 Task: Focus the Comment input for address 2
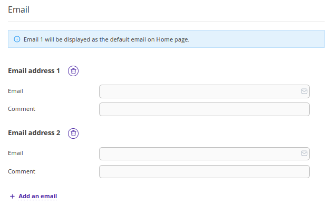[x=204, y=172]
